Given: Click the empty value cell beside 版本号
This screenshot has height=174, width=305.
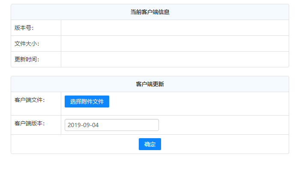Looking at the screenshot, I should pos(175,28).
